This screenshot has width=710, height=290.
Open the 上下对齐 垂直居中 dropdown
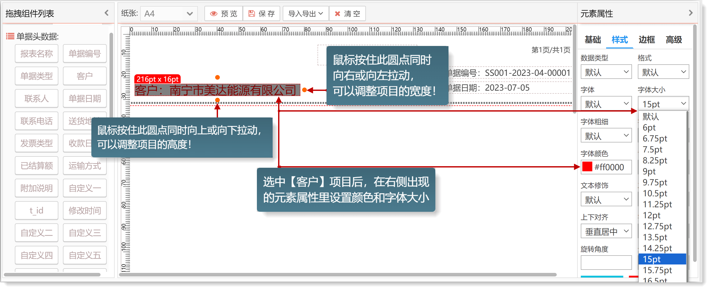click(606, 231)
